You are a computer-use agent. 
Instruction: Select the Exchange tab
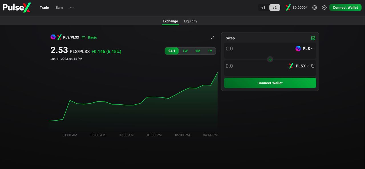pyautogui.click(x=170, y=21)
